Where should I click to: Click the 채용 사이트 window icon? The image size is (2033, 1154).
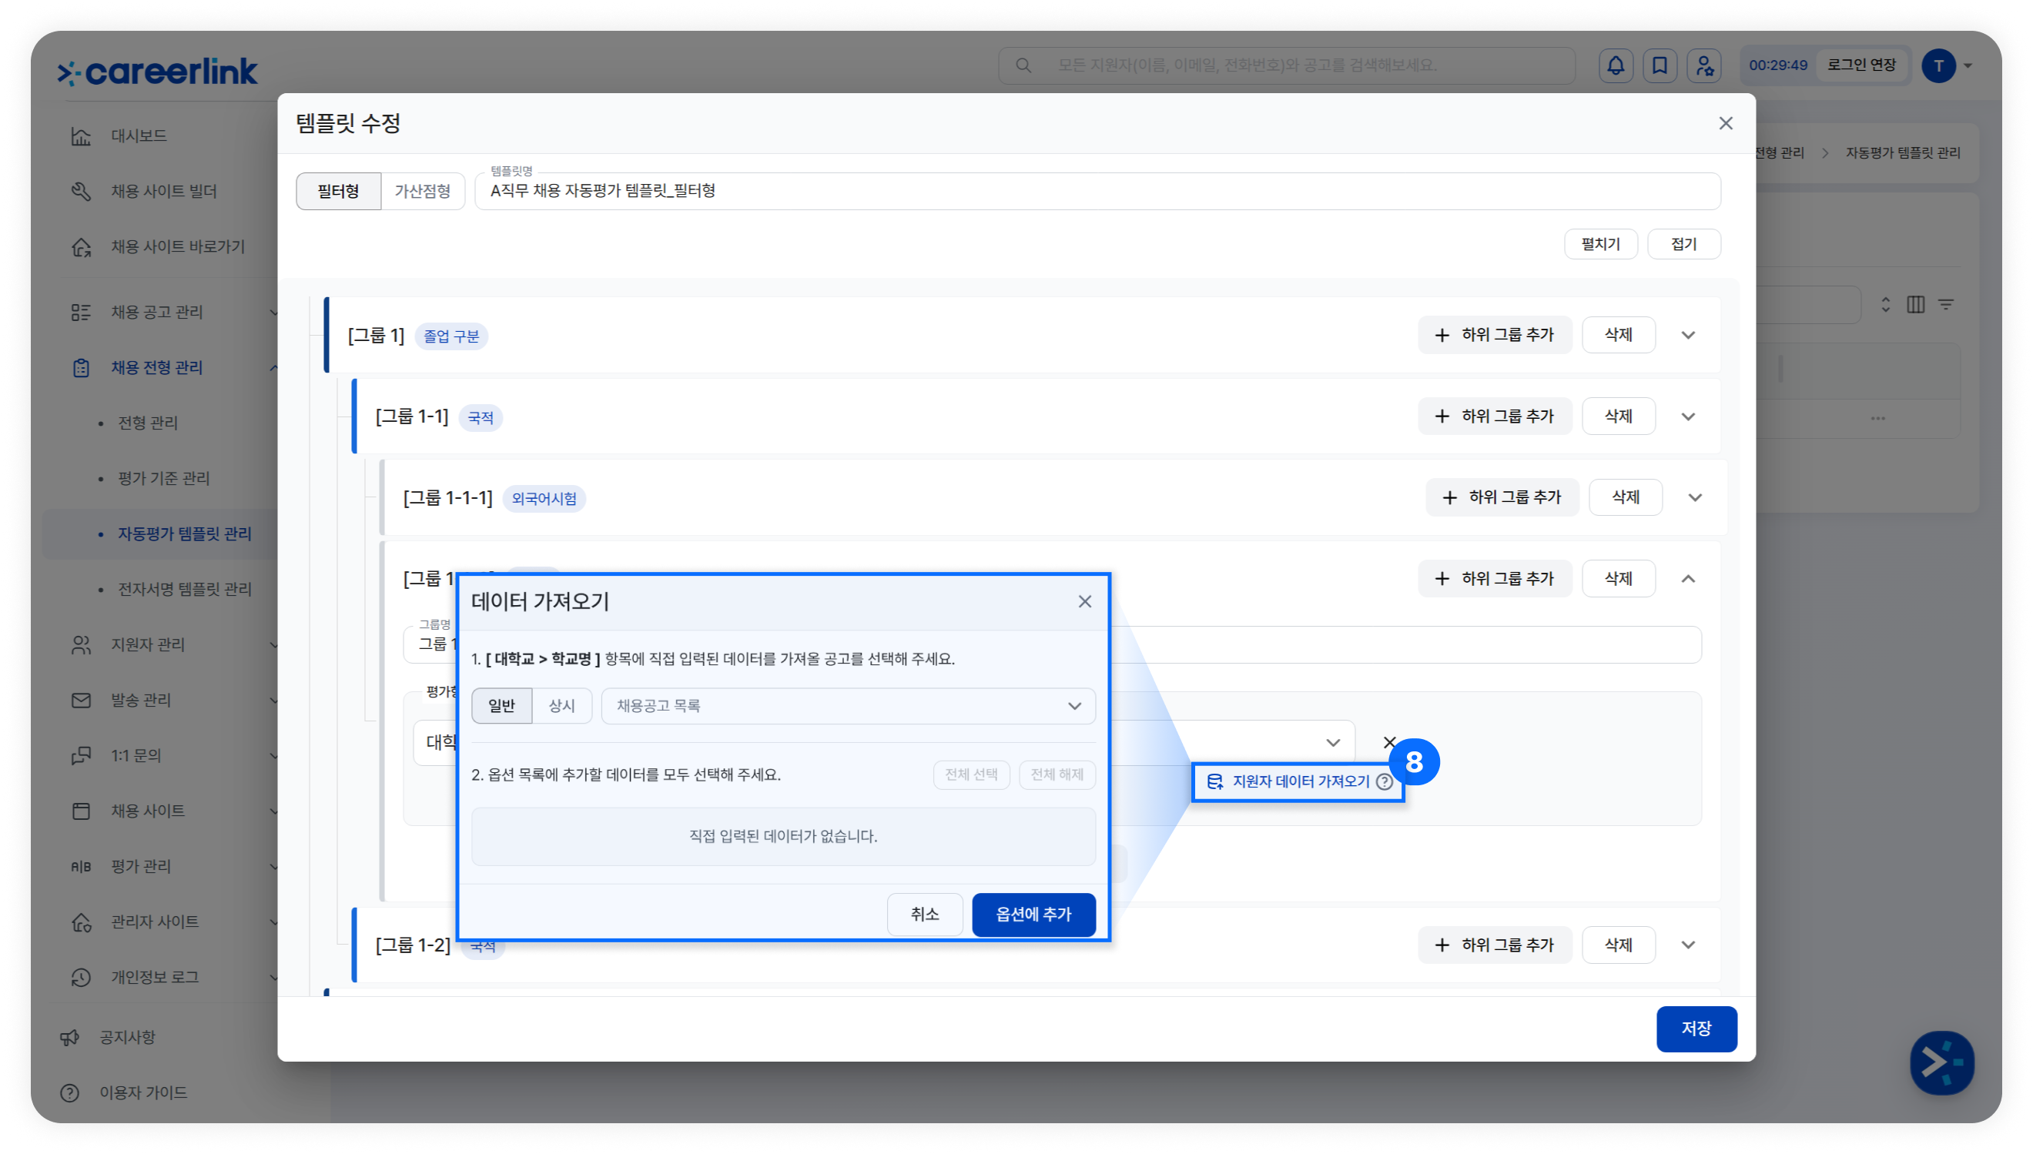pyautogui.click(x=81, y=811)
